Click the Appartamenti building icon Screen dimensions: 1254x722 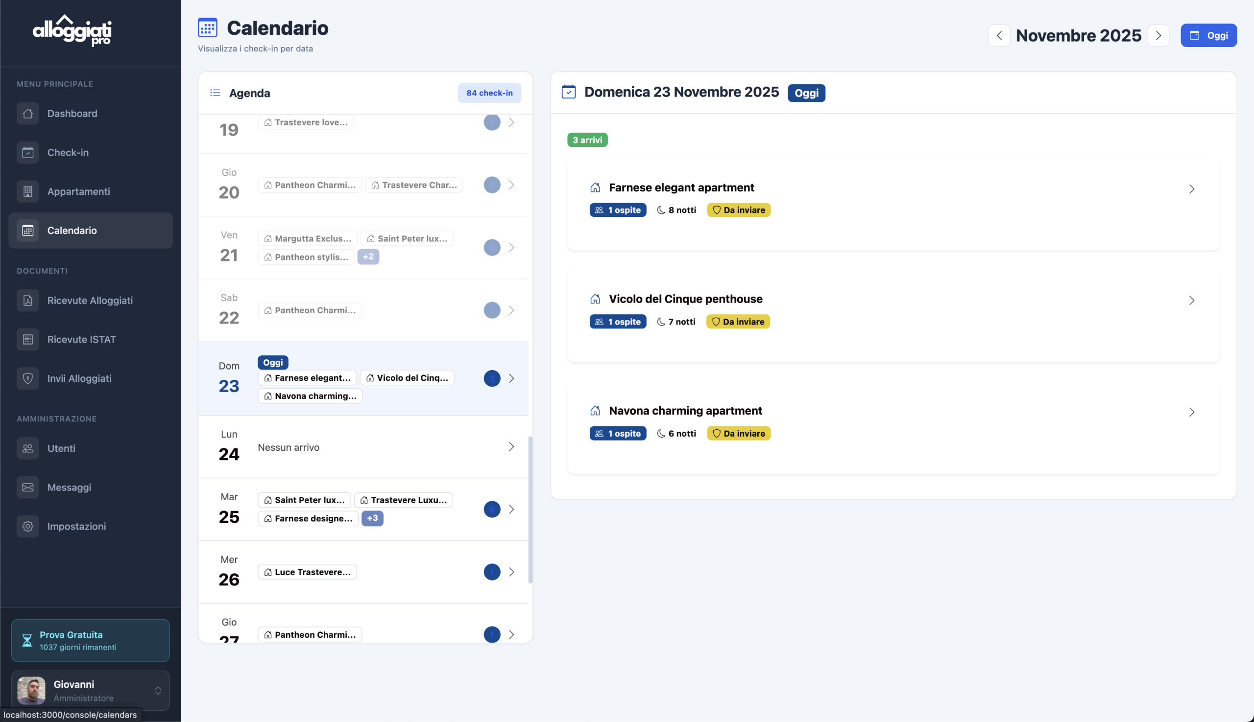click(28, 191)
